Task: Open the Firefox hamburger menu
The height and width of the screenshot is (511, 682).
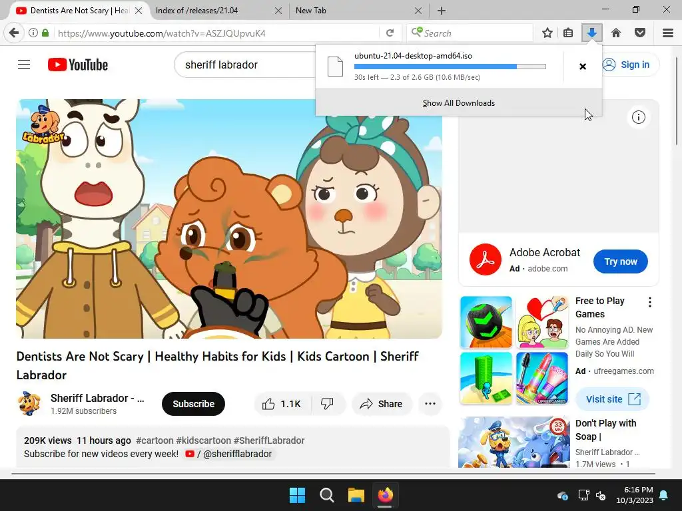Action: pyautogui.click(x=668, y=33)
